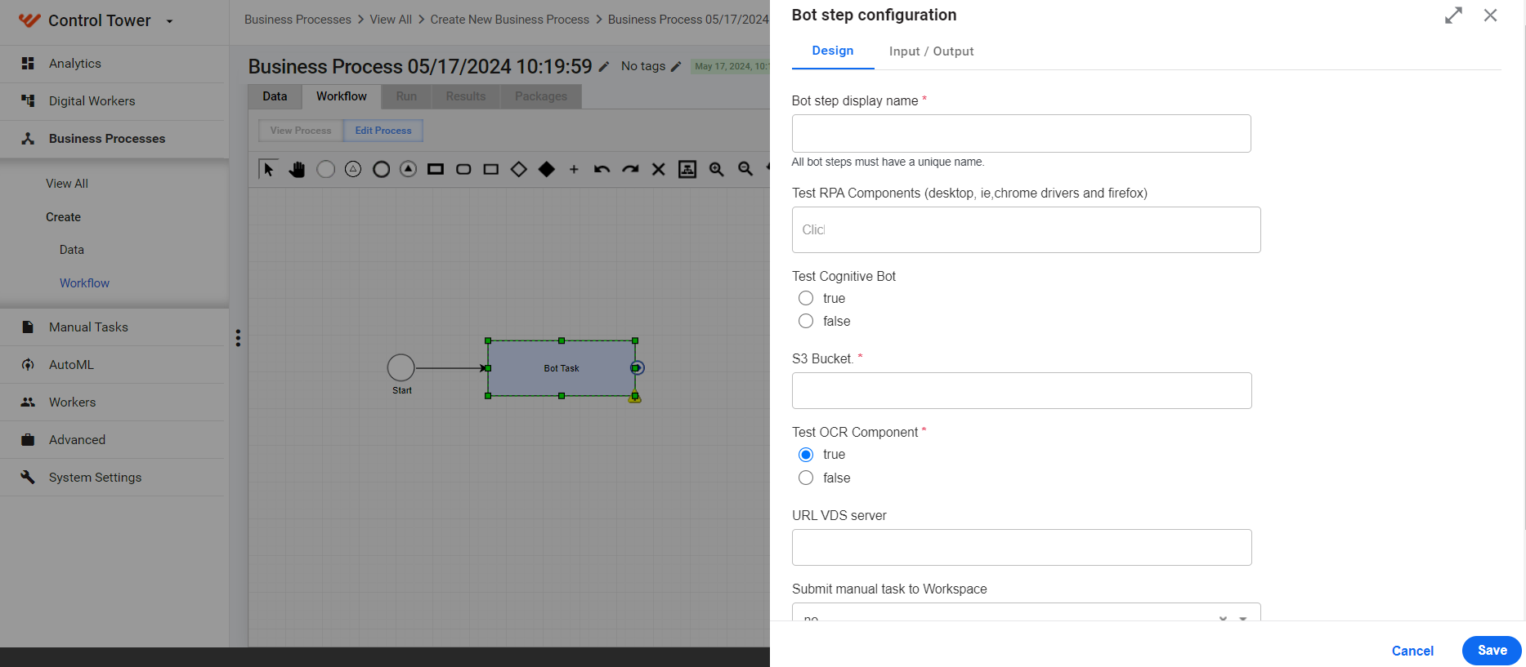Open Test RPA Components multi-select field
1526x667 pixels.
click(x=1026, y=229)
